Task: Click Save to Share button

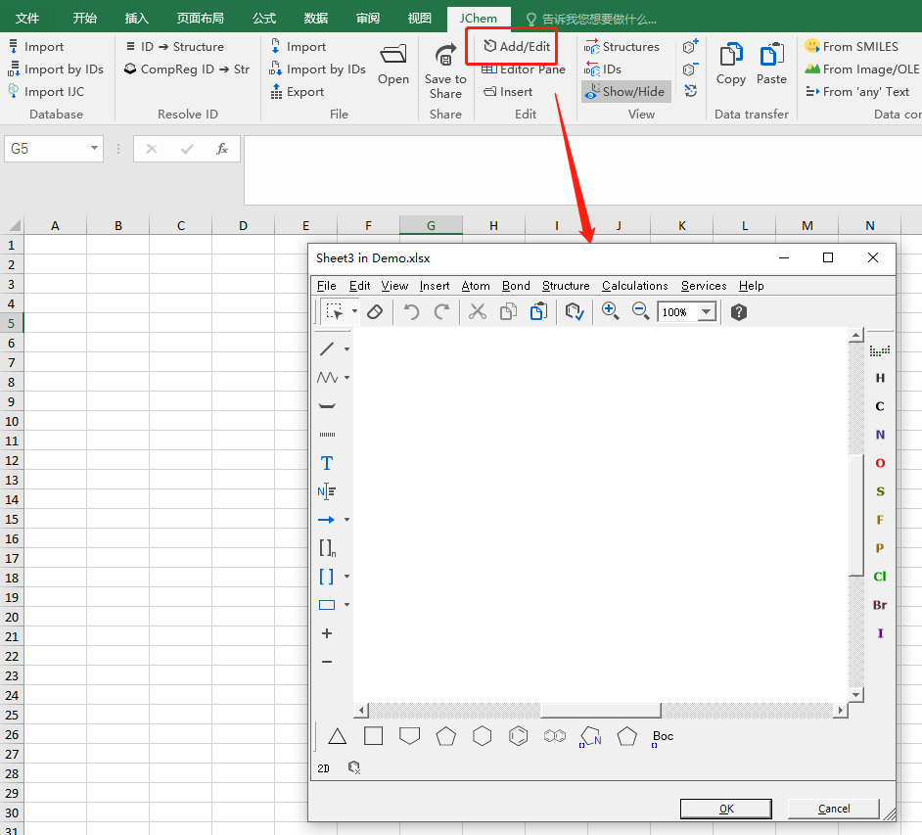Action: coord(445,71)
